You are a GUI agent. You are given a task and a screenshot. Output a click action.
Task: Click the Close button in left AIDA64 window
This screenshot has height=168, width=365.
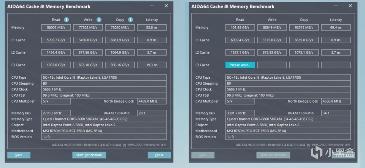pyautogui.click(x=159, y=155)
